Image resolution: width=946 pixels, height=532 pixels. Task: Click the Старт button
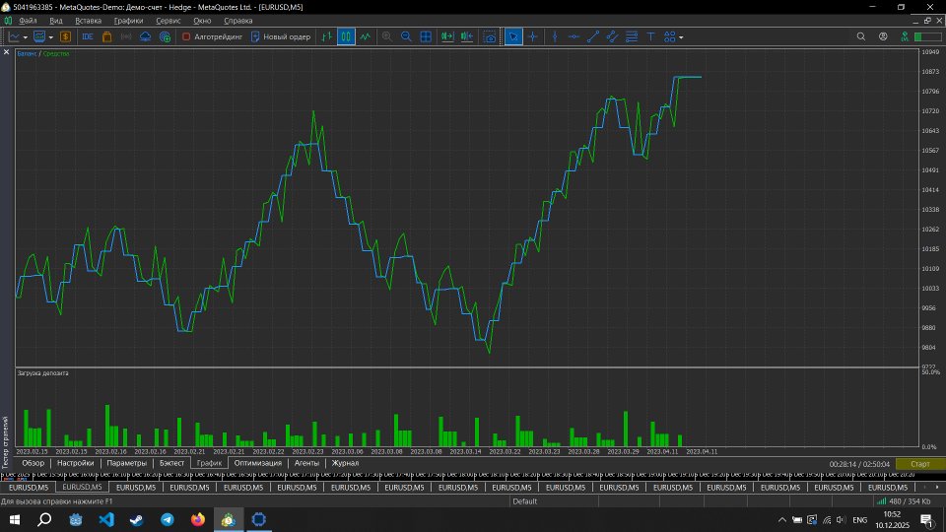920,464
